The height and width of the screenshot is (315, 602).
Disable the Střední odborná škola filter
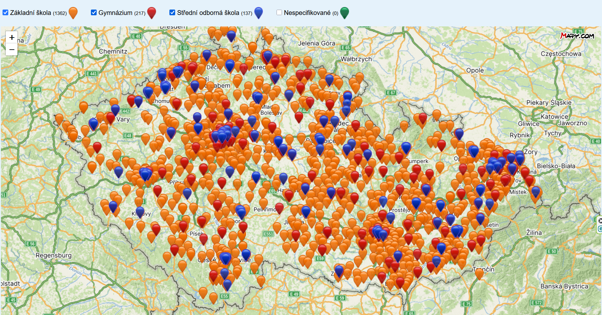coord(172,12)
